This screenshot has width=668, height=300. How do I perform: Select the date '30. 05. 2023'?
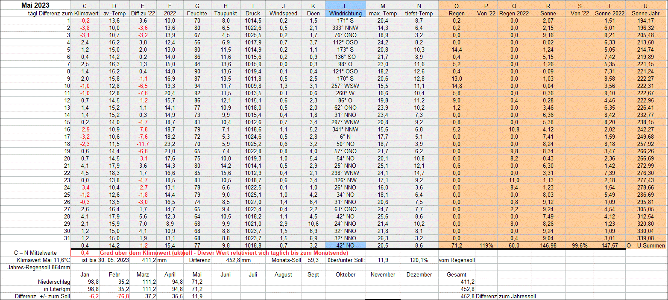click(114, 260)
